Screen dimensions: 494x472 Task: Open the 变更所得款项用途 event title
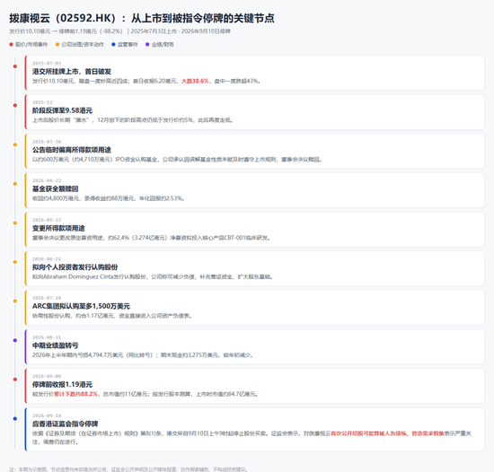(x=58, y=228)
